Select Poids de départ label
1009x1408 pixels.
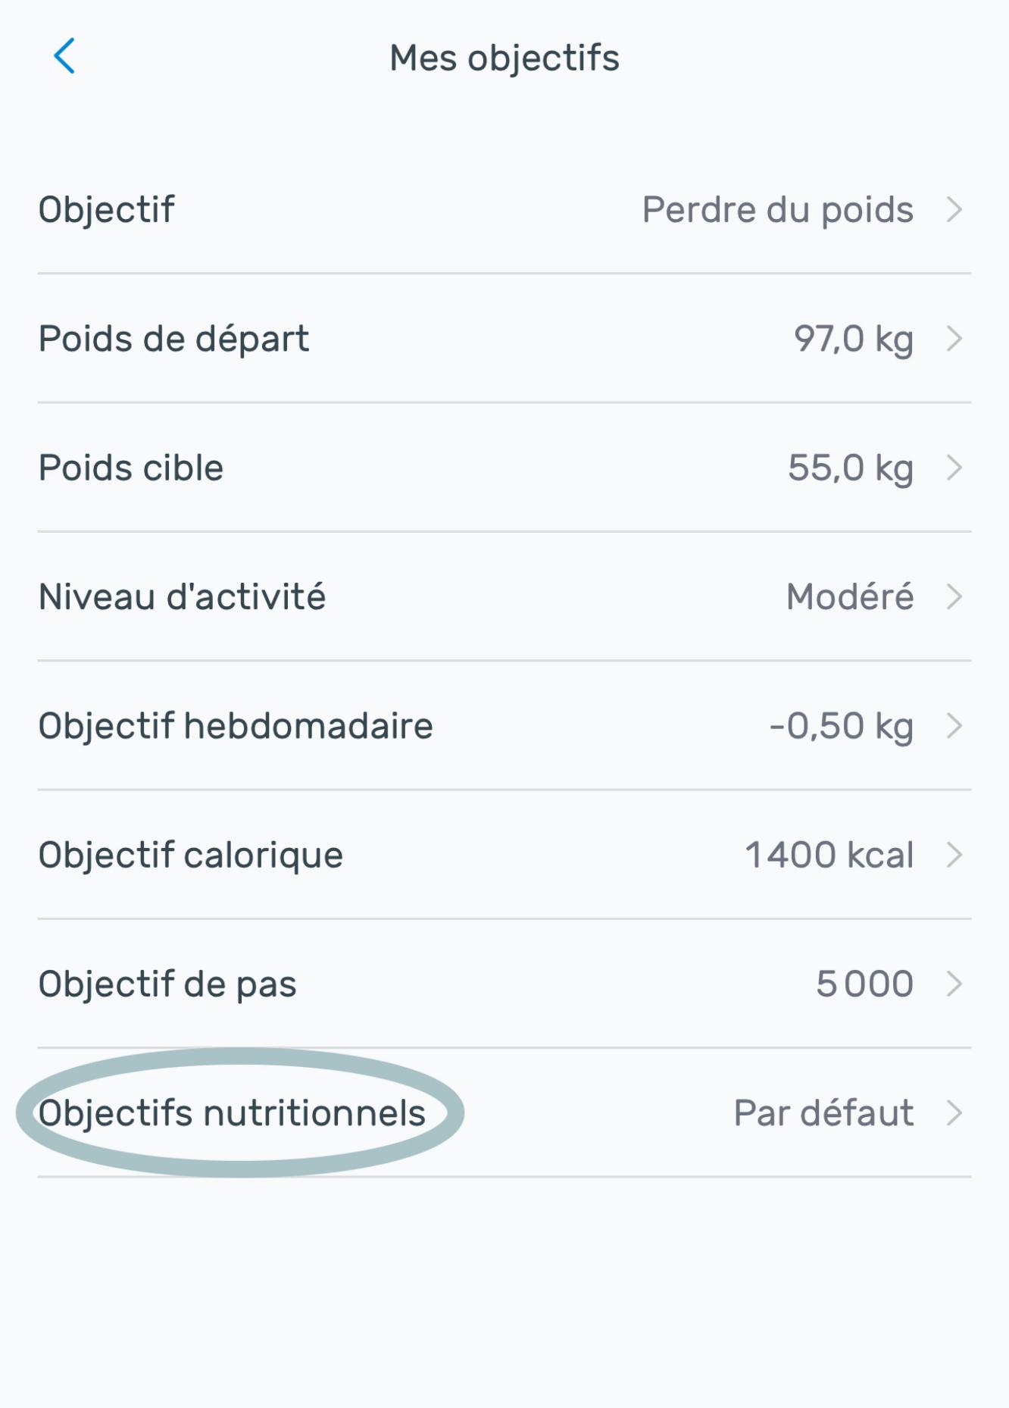coord(173,339)
